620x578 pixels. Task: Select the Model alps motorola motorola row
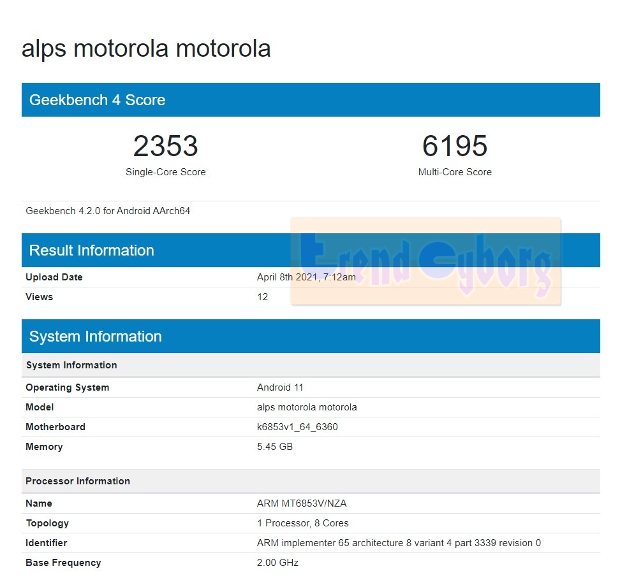coord(306,407)
